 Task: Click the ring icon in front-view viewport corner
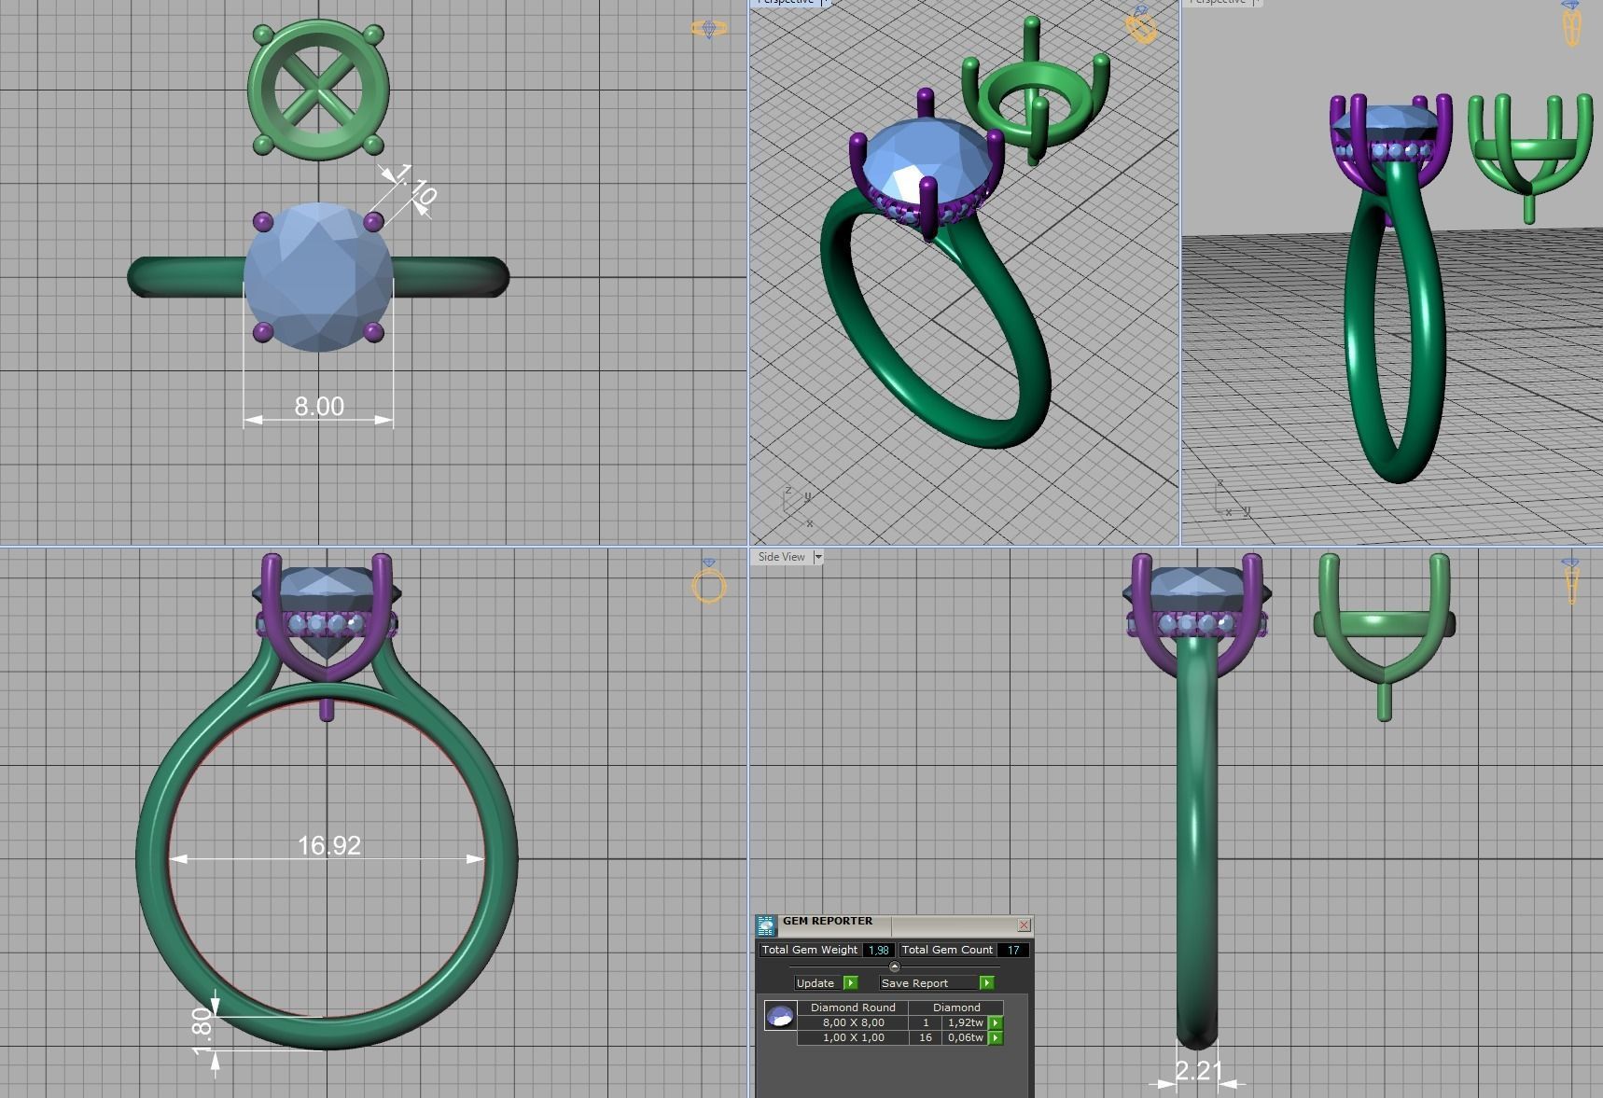click(x=709, y=582)
